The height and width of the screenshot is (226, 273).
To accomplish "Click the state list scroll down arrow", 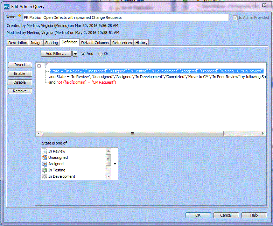I will pos(108,177).
